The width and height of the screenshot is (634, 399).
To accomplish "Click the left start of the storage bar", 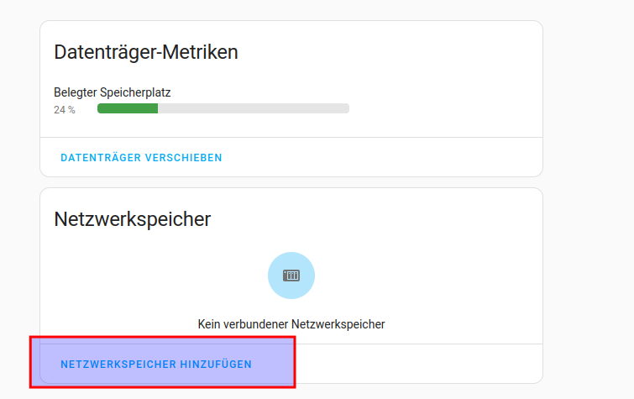I will coord(101,108).
